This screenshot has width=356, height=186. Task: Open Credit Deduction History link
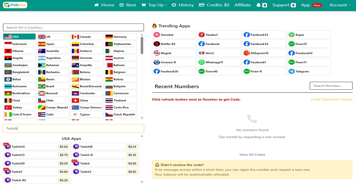click(331, 99)
